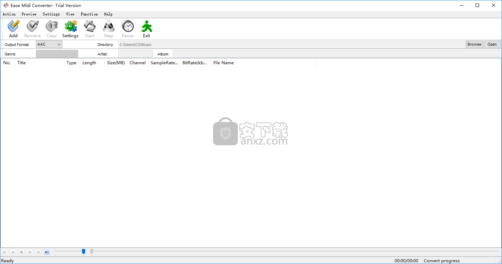This screenshot has height=264, width=502.
Task: Click the Directory path field
Action: [292, 45]
